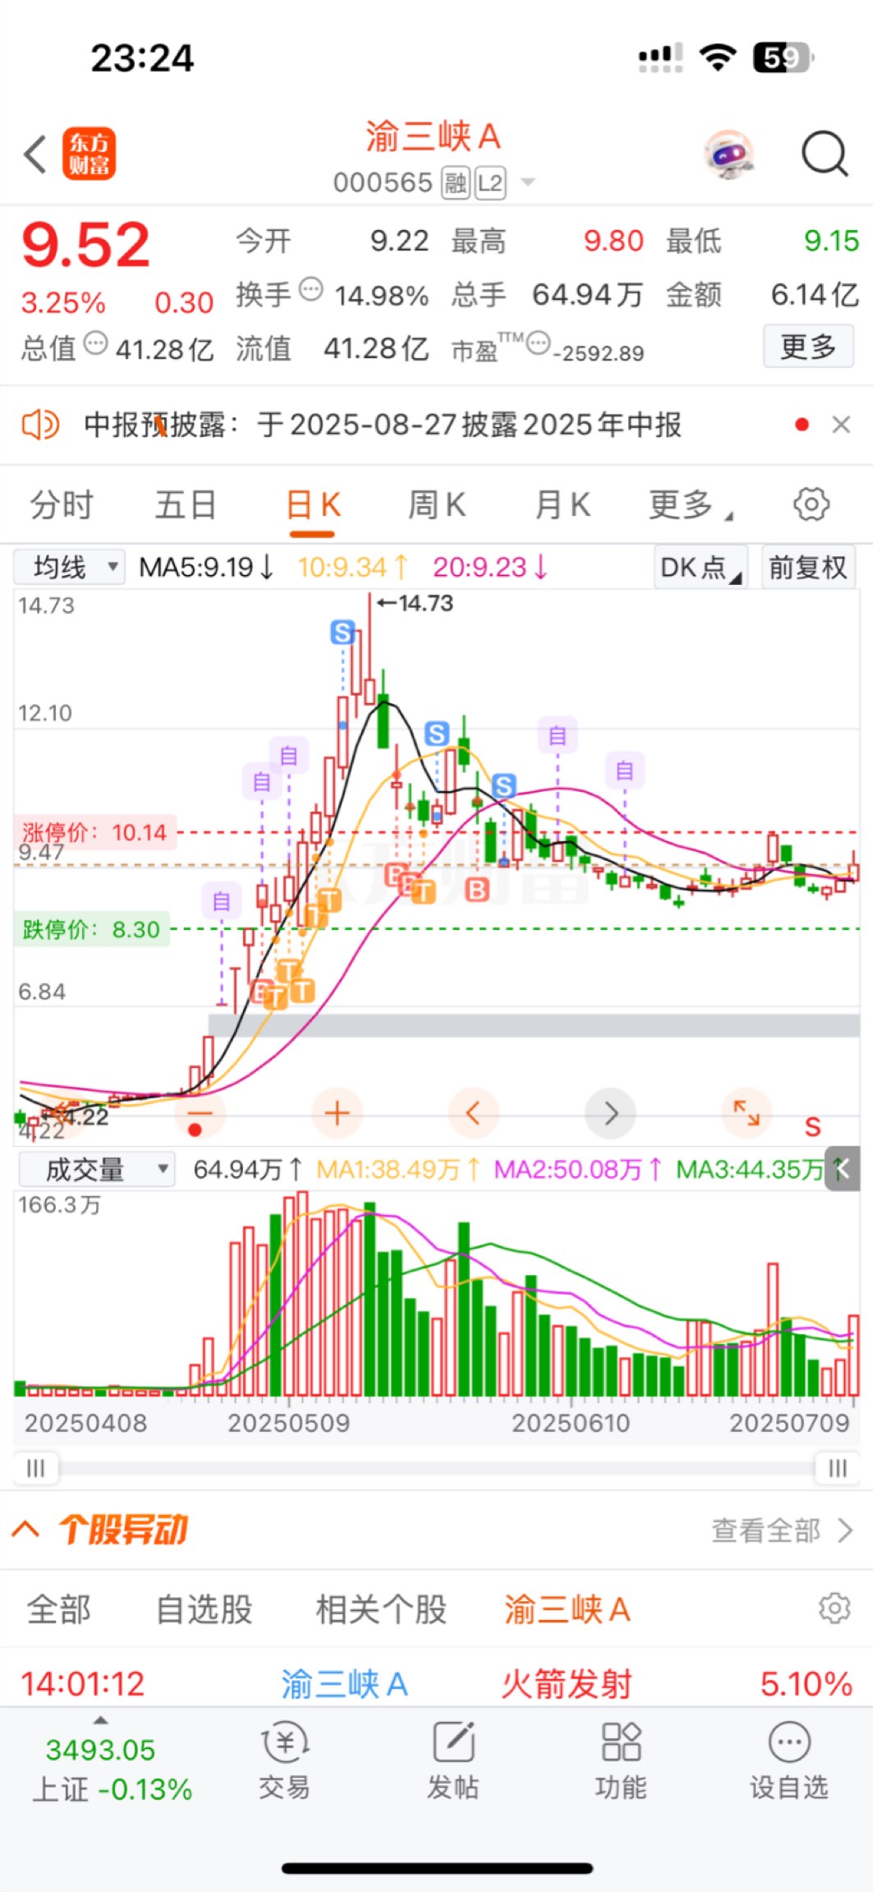Enter fullscreen chart with expand icon
Screen dimensions: 873x1892
[747, 1113]
